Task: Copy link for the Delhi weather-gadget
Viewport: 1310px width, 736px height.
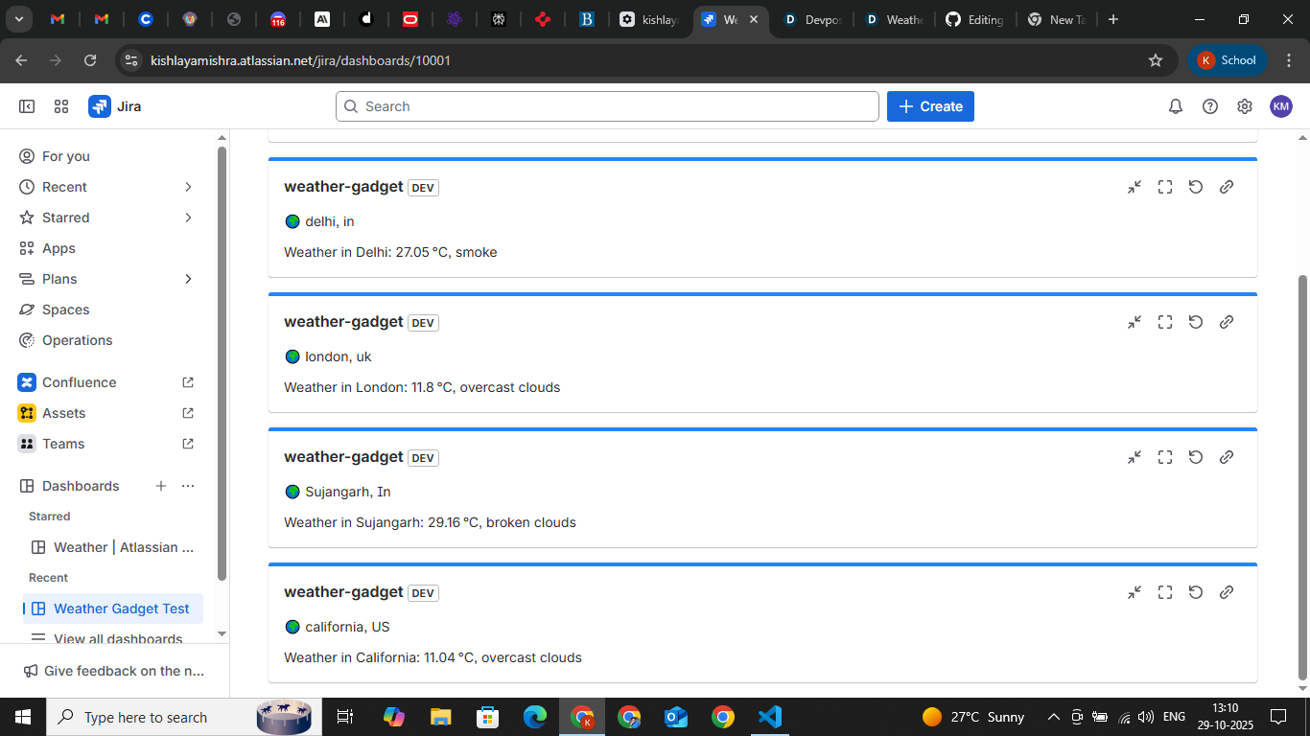Action: point(1227,187)
